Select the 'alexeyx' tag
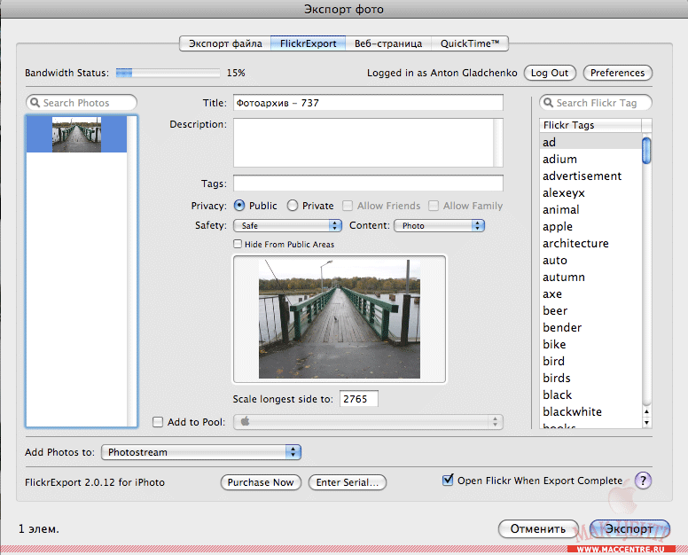 click(590, 192)
